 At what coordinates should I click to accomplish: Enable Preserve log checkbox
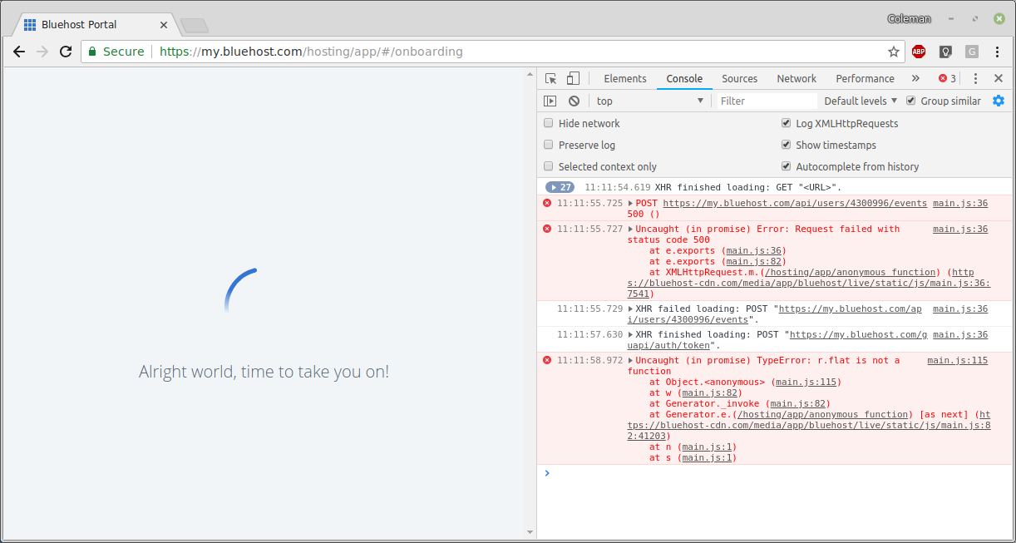[x=549, y=145]
